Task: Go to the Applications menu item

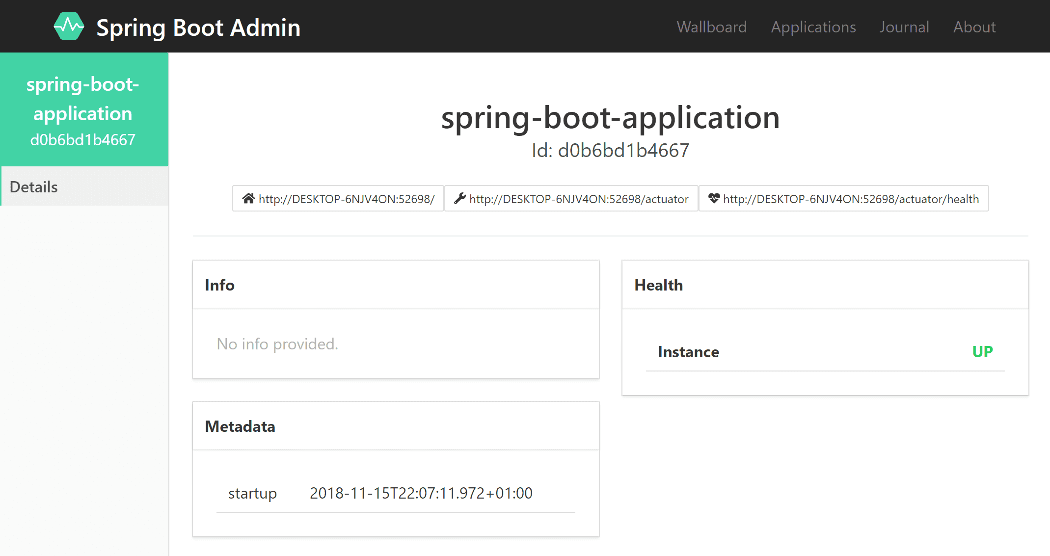Action: (x=813, y=27)
